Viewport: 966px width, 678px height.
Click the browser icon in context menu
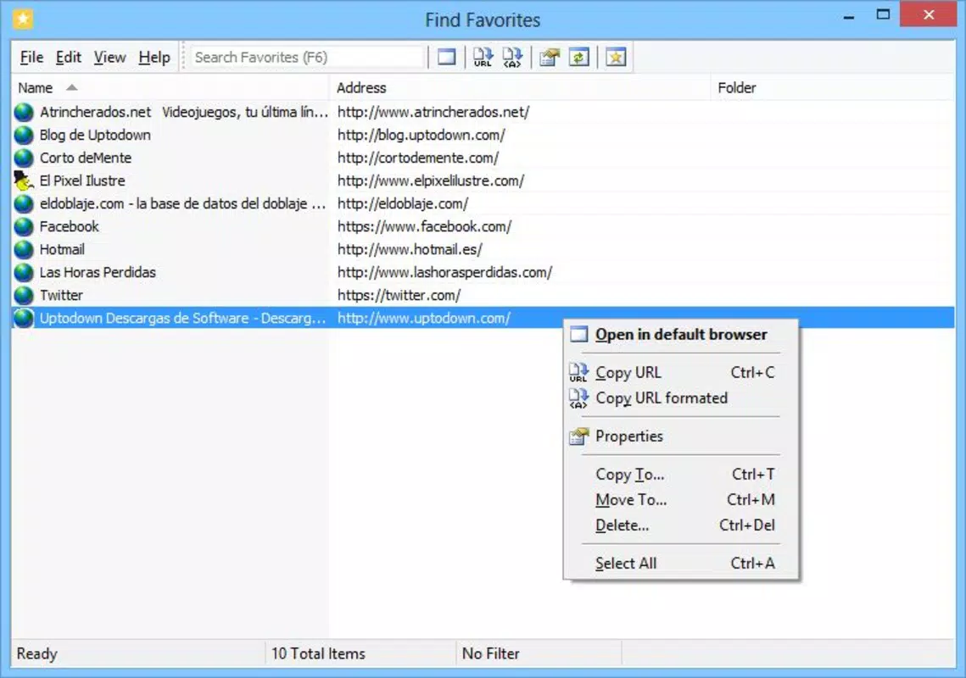[578, 335]
